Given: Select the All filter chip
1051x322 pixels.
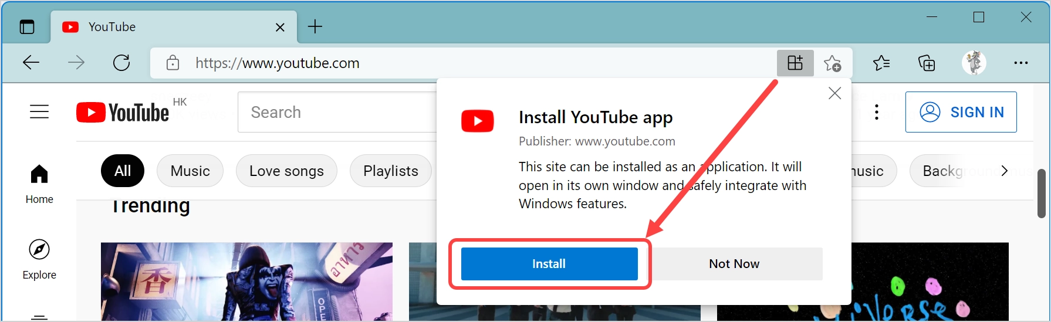Looking at the screenshot, I should pos(123,171).
